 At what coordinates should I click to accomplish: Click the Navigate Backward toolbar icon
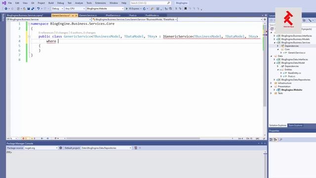6,9
